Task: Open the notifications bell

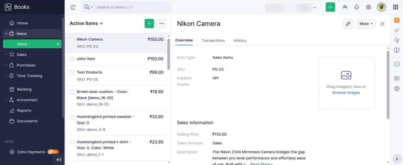Action: 357,7
